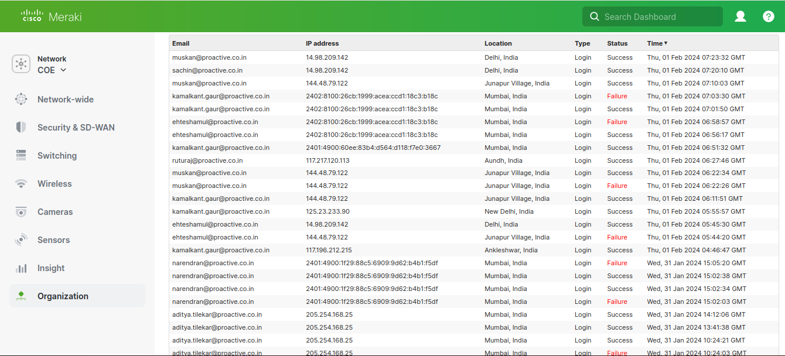Open Switching via its sidebar icon
This screenshot has width=785, height=356.
(x=21, y=155)
